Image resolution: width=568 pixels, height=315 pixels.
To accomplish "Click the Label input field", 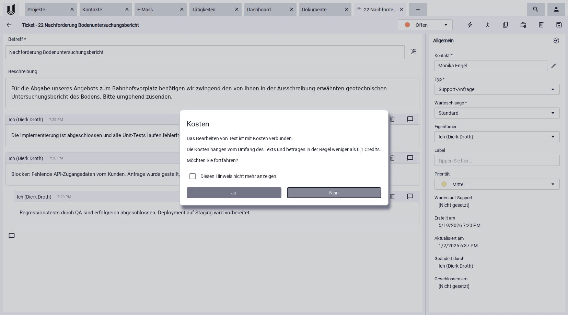I will tap(497, 160).
